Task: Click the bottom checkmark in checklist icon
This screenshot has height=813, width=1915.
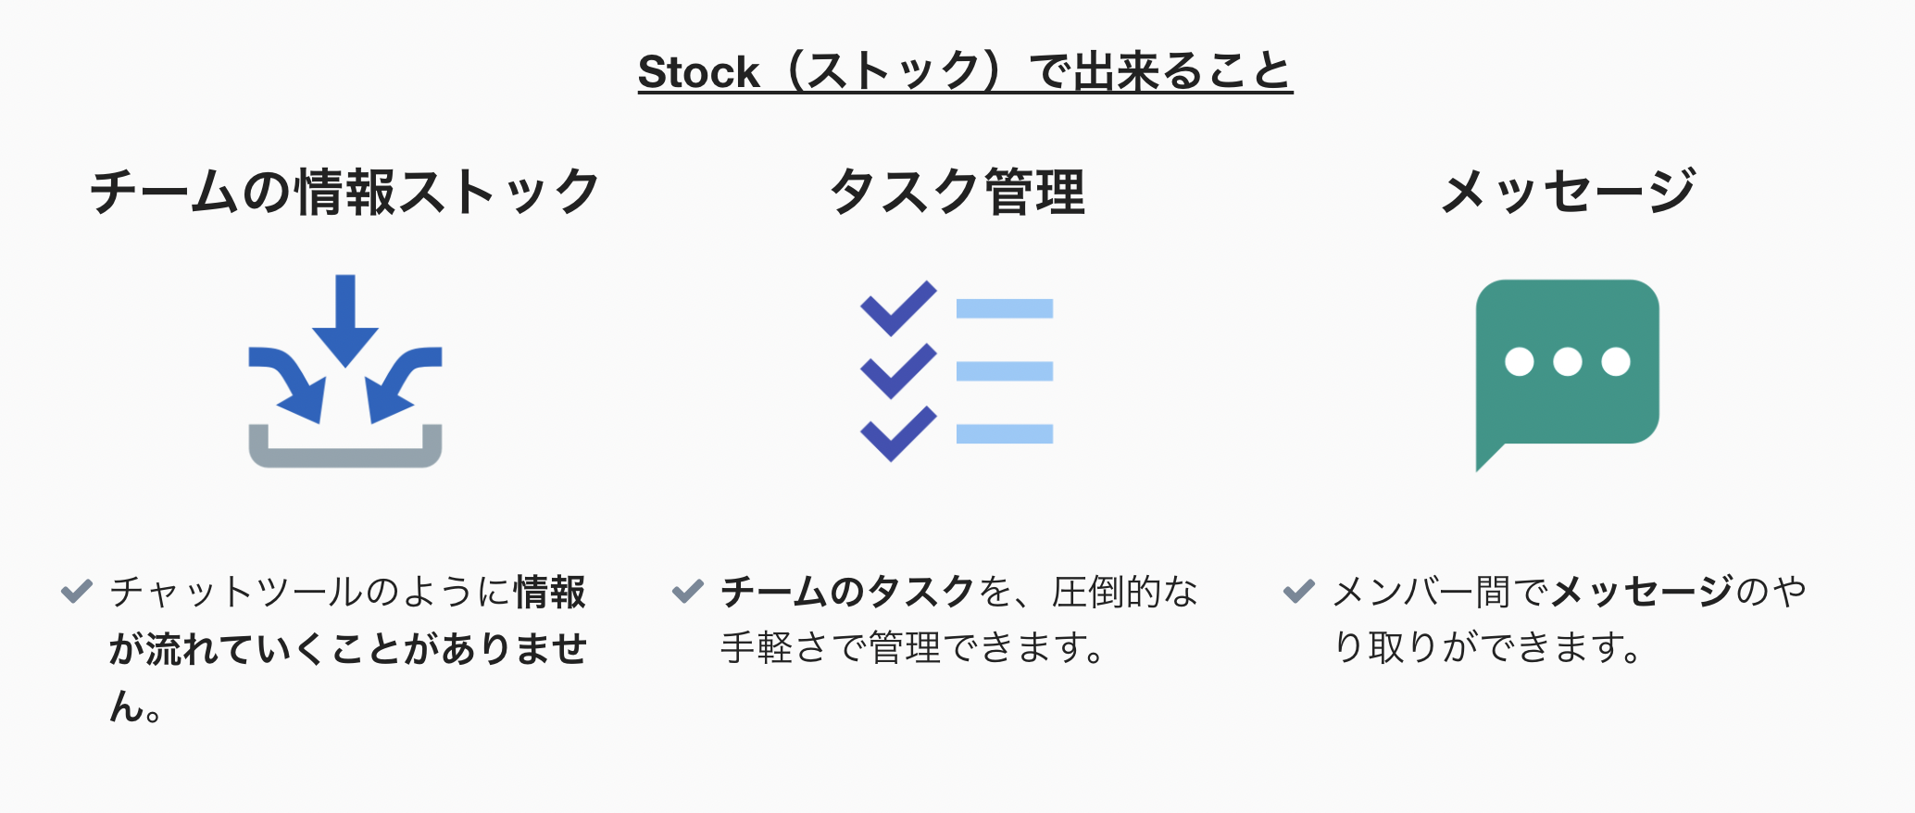Action: click(898, 433)
